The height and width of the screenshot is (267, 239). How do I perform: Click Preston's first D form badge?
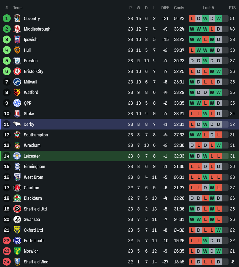point(192,61)
